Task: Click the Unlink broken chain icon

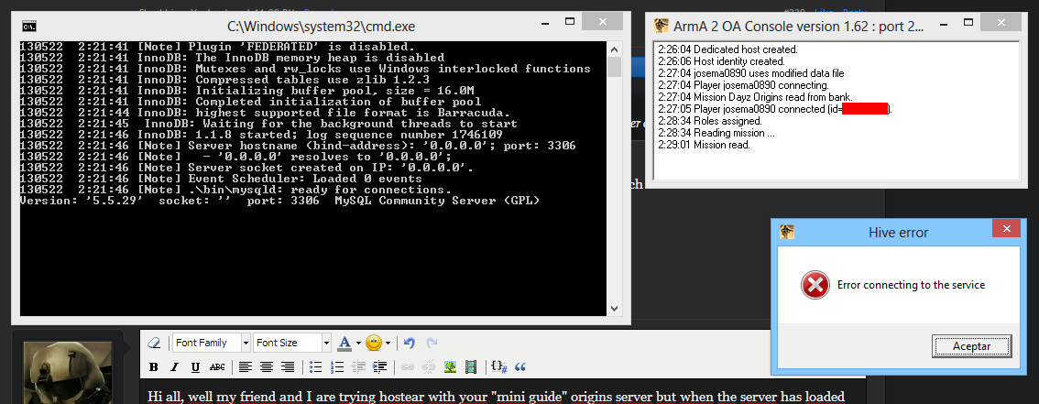Action: (x=429, y=367)
